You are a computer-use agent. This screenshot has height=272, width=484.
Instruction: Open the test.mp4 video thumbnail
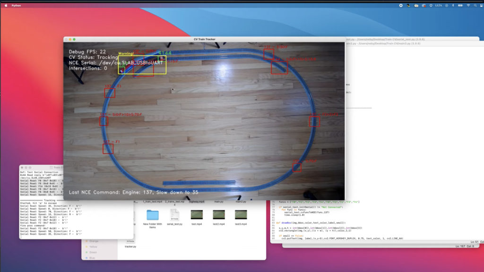pyautogui.click(x=196, y=213)
